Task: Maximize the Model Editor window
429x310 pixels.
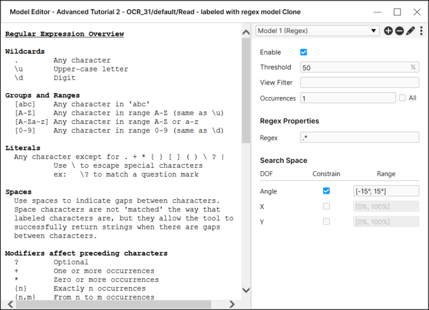Action: click(x=397, y=12)
